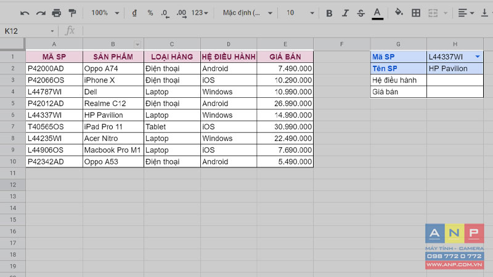
Task: Select the SẢN PHẨM header cell
Action: pos(113,57)
